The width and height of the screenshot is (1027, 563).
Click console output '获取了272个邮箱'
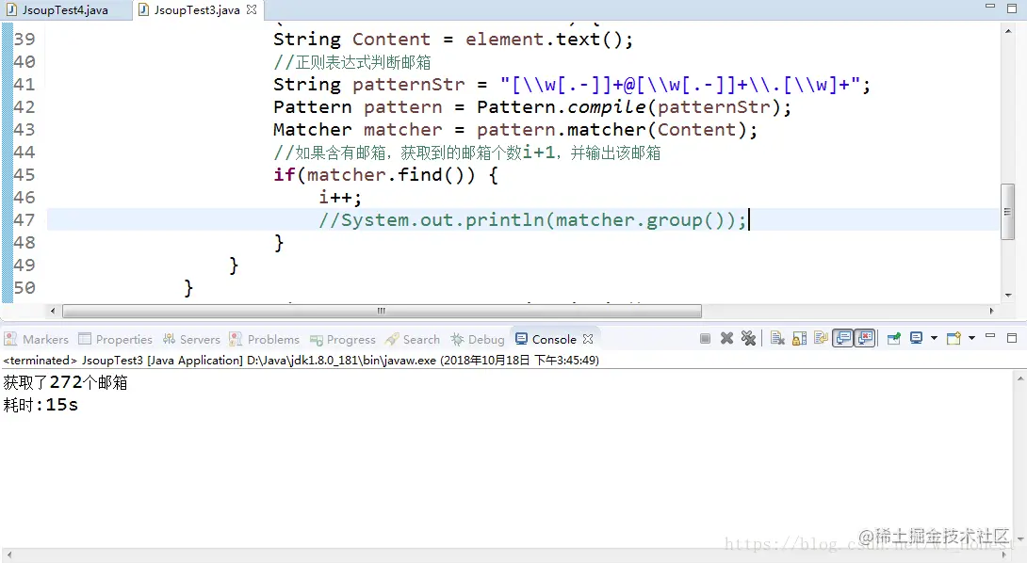66,382
